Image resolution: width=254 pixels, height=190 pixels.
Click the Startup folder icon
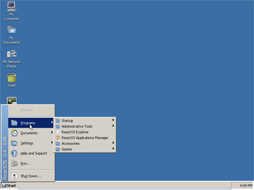coord(58,121)
